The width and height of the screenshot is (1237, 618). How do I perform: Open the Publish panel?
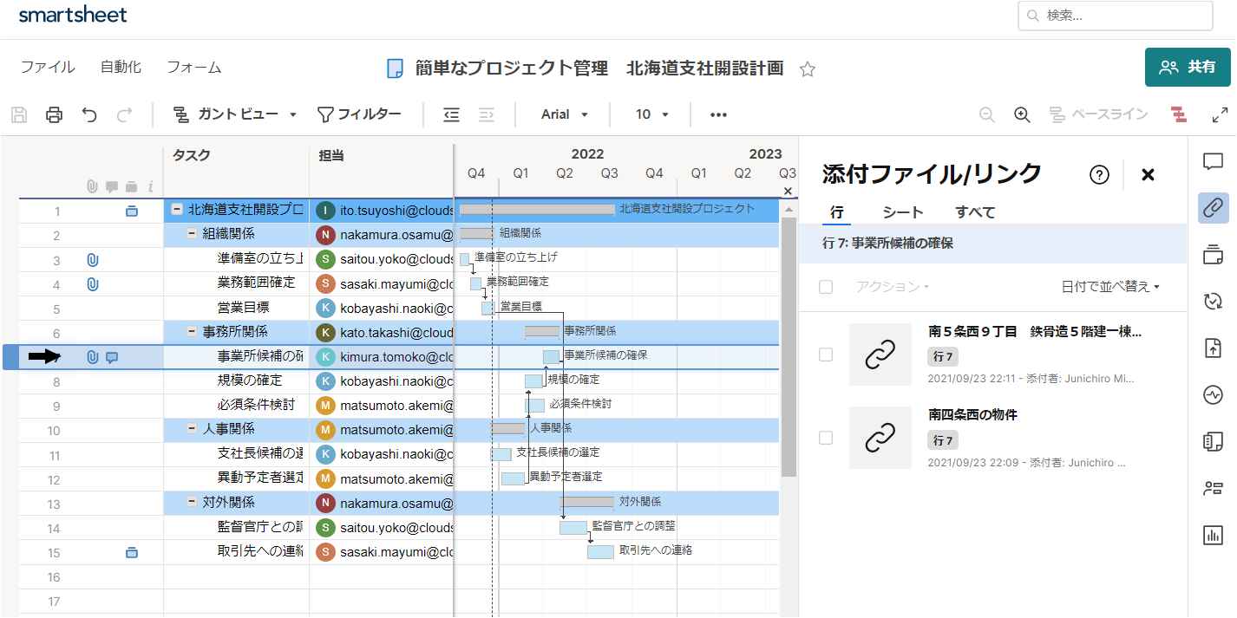[1213, 348]
